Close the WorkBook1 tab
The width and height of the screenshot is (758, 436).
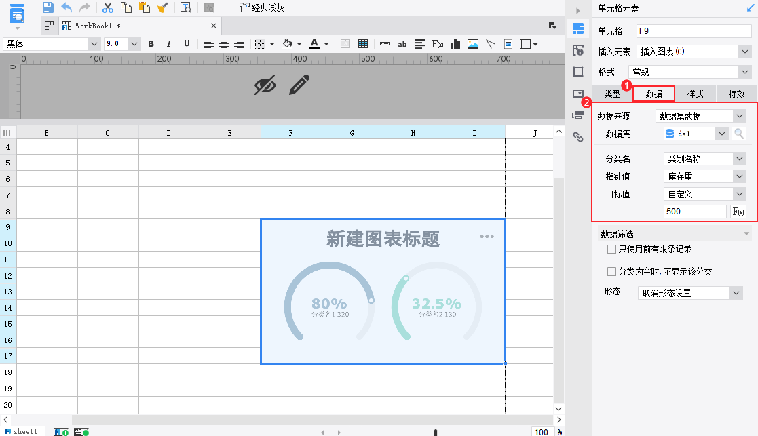(x=214, y=26)
